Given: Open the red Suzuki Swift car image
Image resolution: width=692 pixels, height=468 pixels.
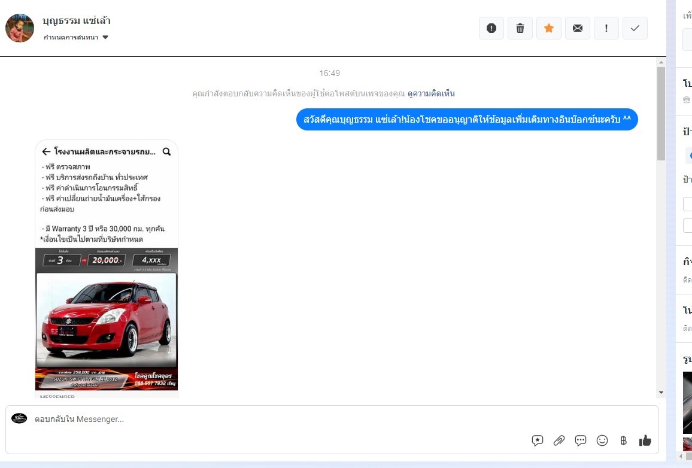Looking at the screenshot, I should point(107,320).
